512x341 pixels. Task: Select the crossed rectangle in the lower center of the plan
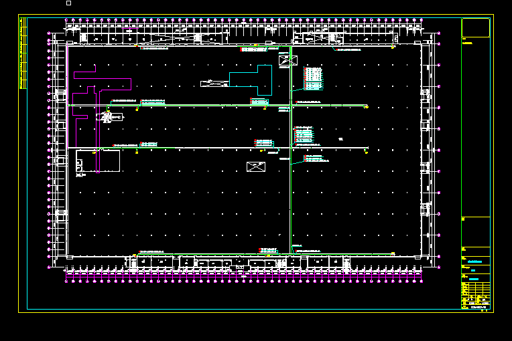point(256,166)
